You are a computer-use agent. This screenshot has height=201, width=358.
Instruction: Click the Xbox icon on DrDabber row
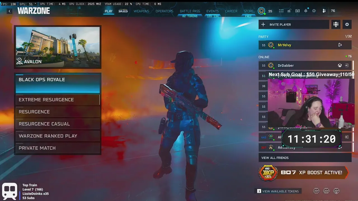pyautogui.click(x=340, y=66)
